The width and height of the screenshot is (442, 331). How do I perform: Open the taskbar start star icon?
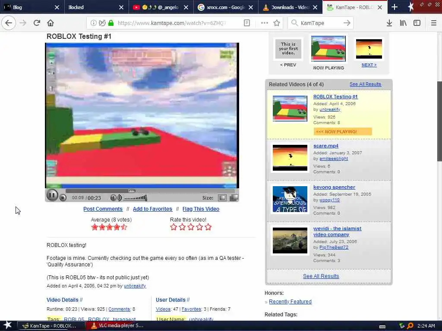[x=7, y=325]
